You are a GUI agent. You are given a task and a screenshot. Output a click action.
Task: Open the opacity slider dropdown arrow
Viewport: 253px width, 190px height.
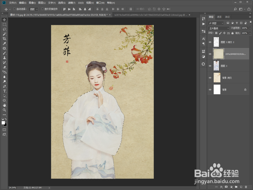pyautogui.click(x=250, y=28)
